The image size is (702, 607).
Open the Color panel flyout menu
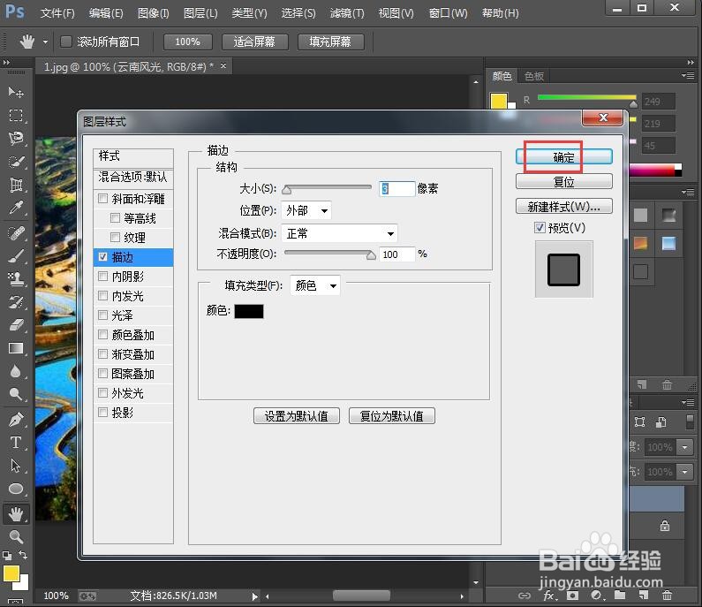(x=689, y=75)
